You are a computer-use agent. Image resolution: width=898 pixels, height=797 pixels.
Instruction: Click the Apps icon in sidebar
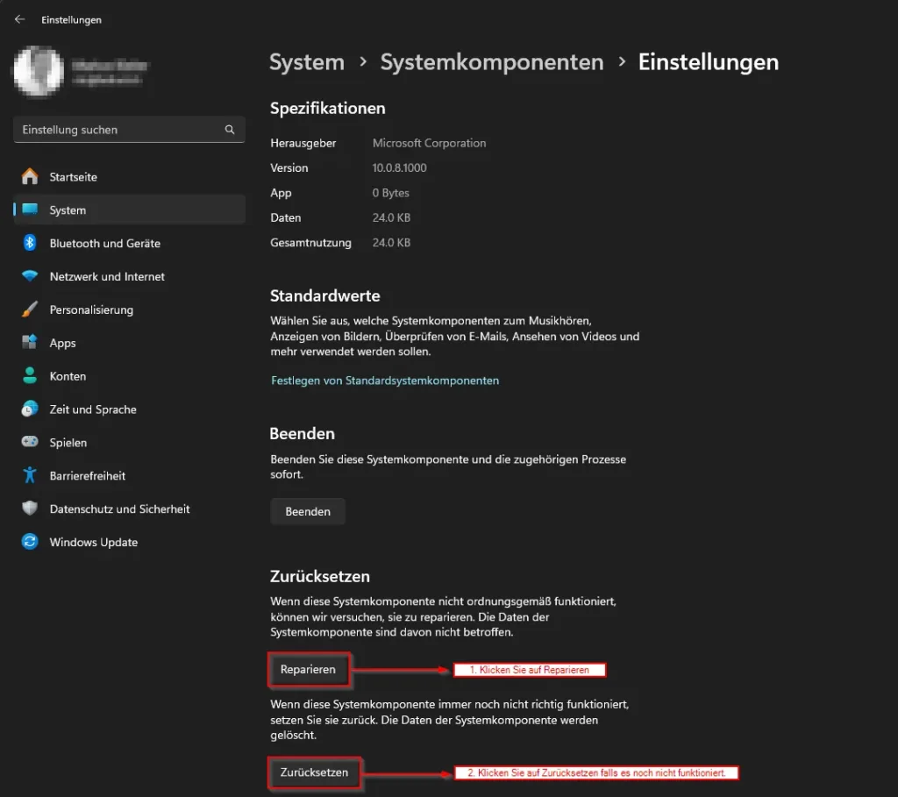(30, 343)
